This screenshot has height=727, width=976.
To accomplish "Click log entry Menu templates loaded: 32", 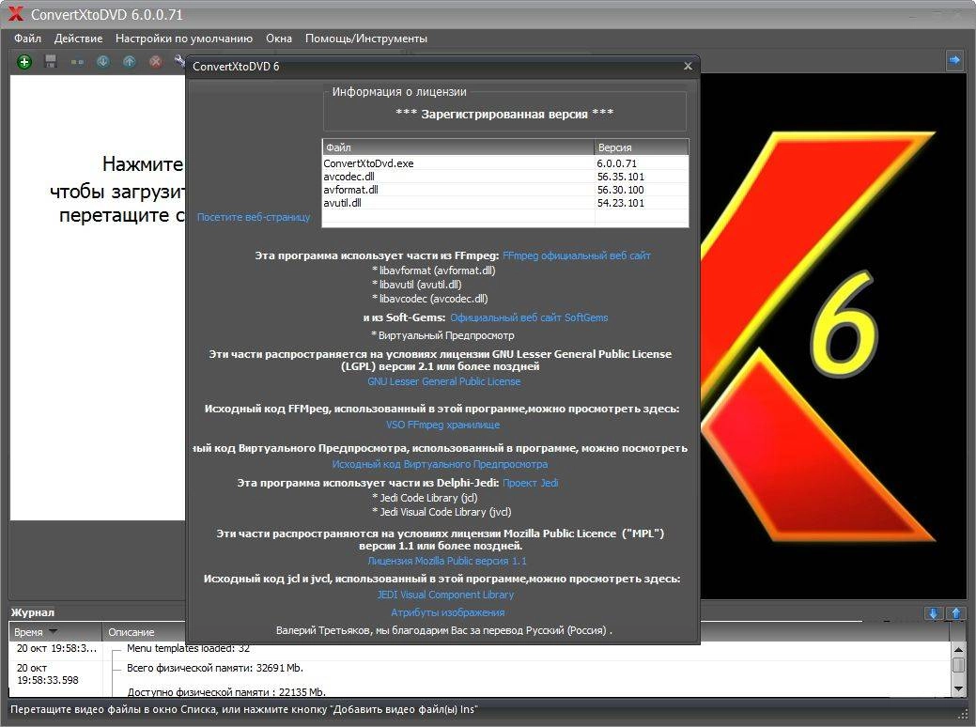I will coord(188,649).
